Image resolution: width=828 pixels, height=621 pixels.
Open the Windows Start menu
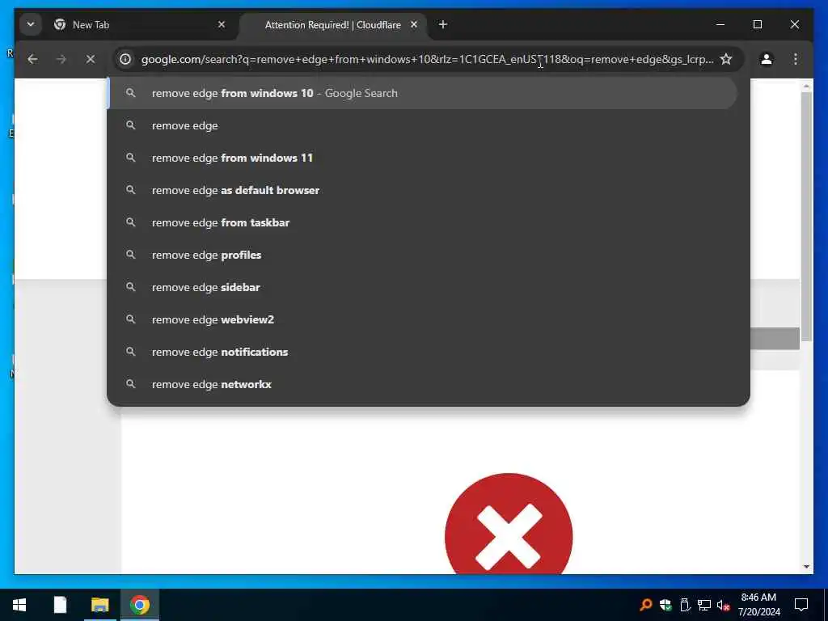pyautogui.click(x=19, y=605)
